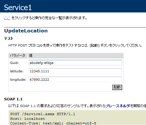Select the Content-Type: text/xml line
The image size is (146, 125).
click(x=53, y=123)
